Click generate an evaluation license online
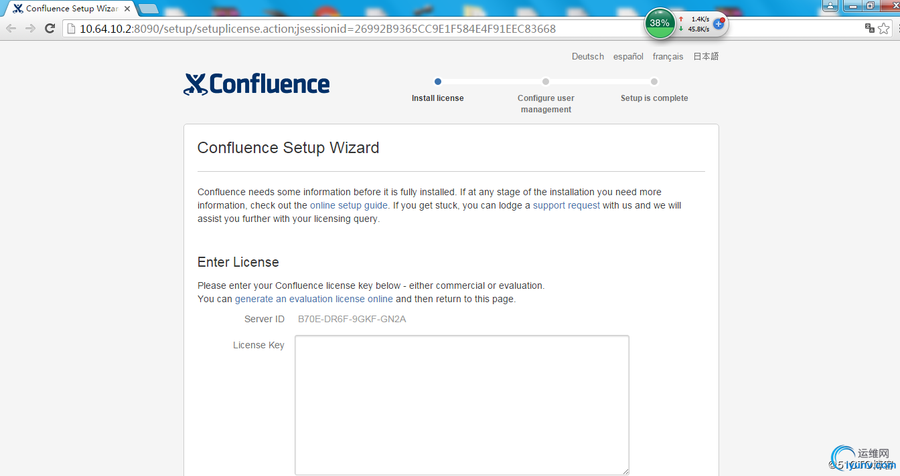The image size is (900, 476). coord(314,299)
